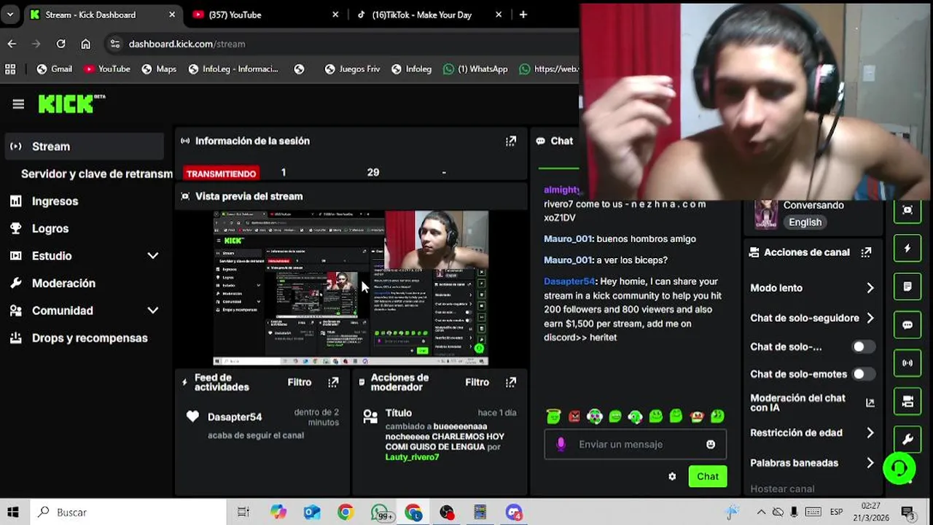Viewport: 933px width, 525px height.
Task: Open Discord from the taskbar
Action: pos(514,513)
